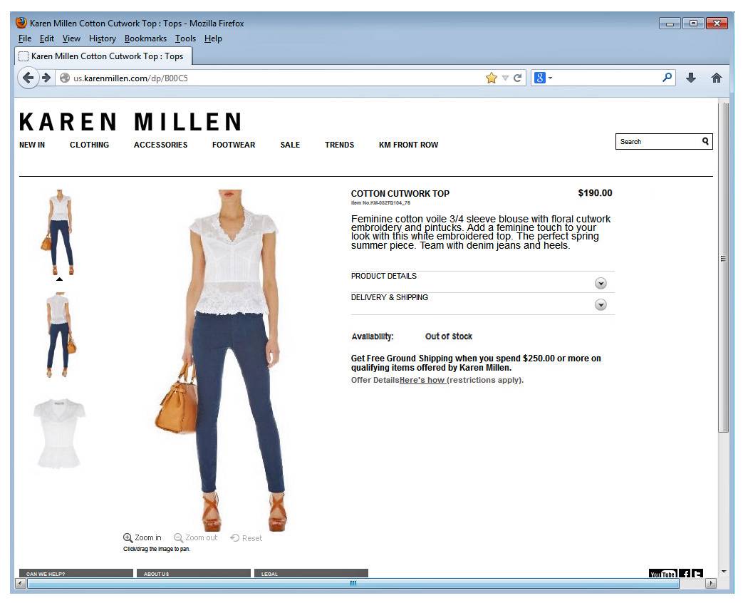Open the Edit menu
743x603 pixels.
[46, 38]
